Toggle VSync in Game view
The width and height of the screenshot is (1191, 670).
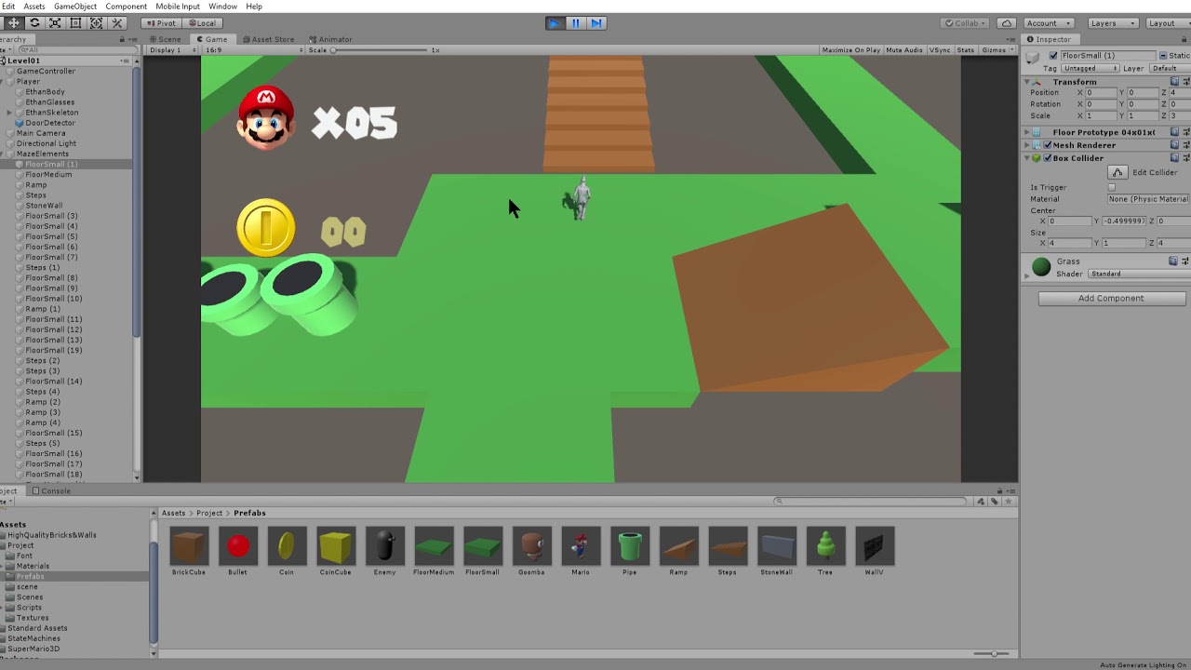(x=940, y=49)
